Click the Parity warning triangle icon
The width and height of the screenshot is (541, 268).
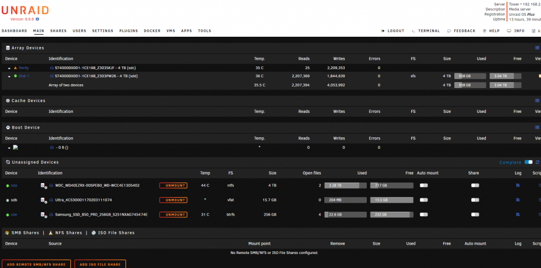pos(15,68)
